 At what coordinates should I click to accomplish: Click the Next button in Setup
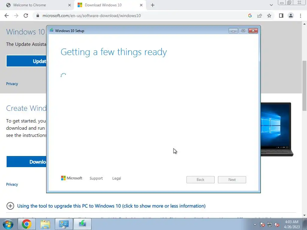(x=232, y=180)
